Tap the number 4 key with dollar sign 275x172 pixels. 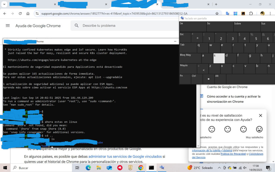[x=243, y=37]
